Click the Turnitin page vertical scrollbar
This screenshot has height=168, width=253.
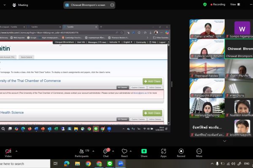pyautogui.click(x=169, y=82)
